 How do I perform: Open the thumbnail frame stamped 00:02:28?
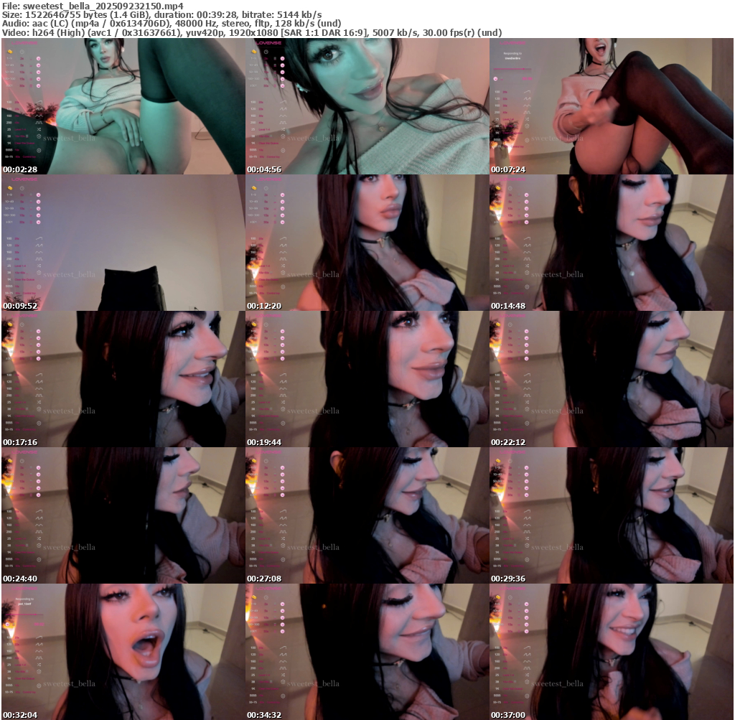coord(123,106)
